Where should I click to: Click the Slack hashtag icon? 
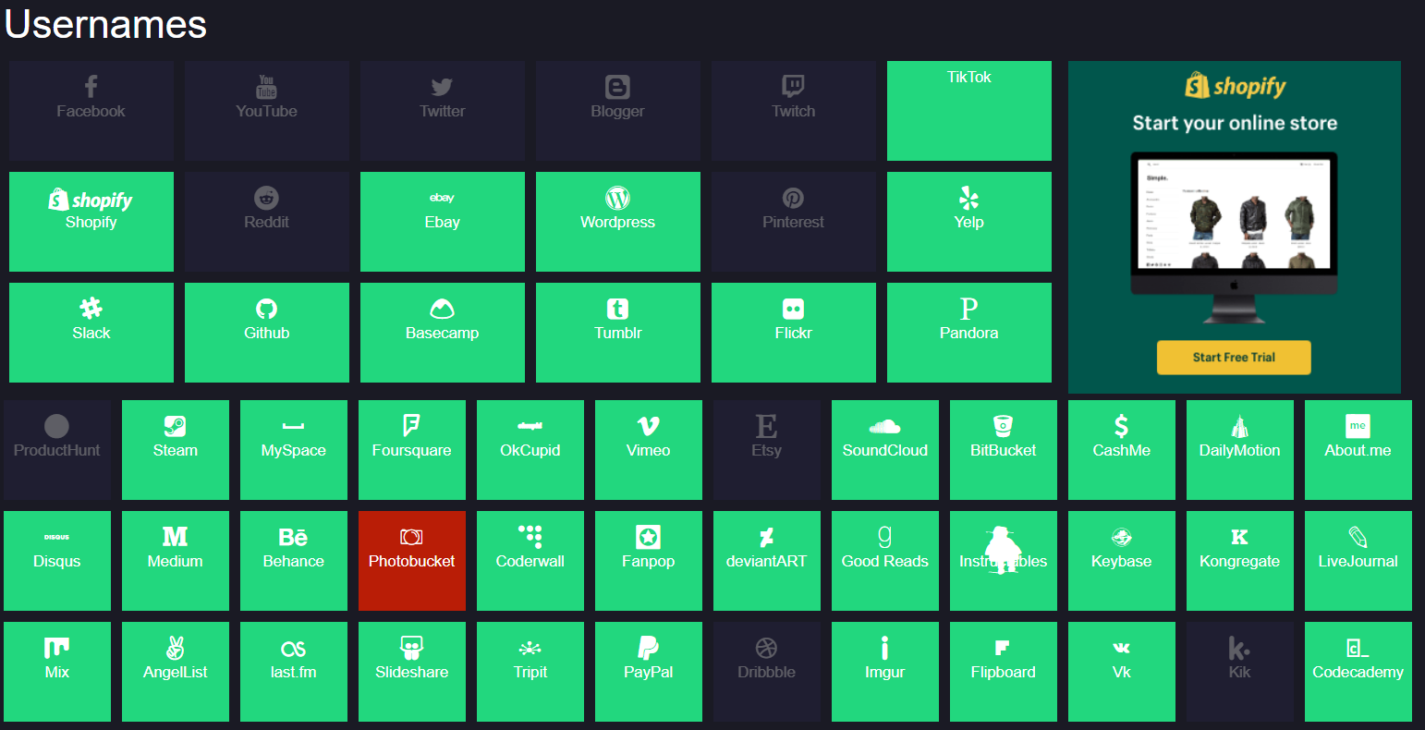click(x=91, y=309)
